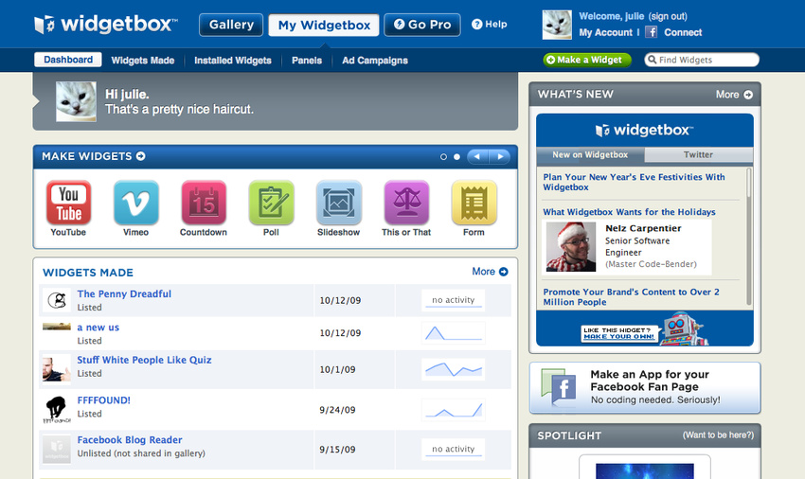Click the Spotlight widget preview thumbnail
The image size is (805, 479).
[645, 470]
